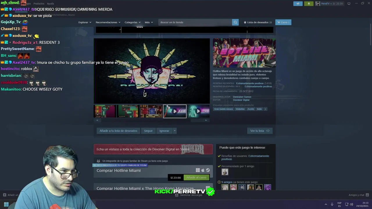The height and width of the screenshot is (209, 372).
Task: Open the Windows Start button
Action: click(x=6, y=204)
